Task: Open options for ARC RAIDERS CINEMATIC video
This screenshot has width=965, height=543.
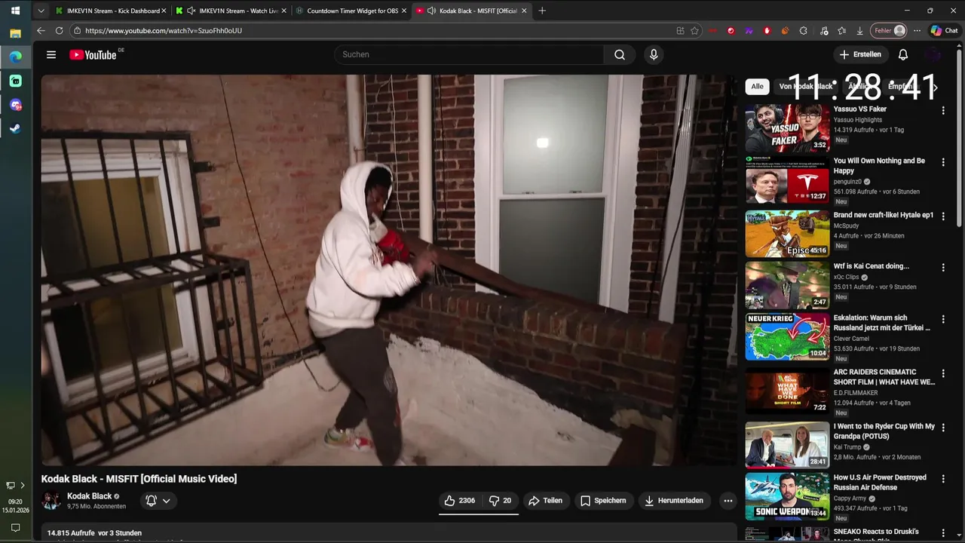Action: 943,373
